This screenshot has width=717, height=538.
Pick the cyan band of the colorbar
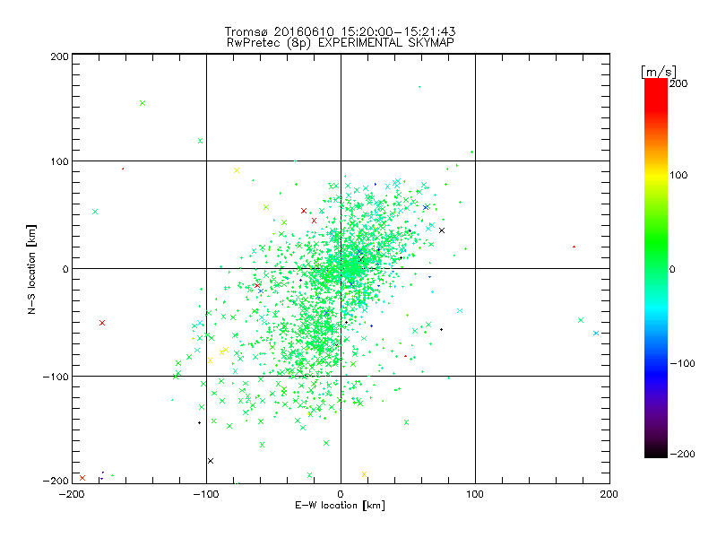pos(656,311)
